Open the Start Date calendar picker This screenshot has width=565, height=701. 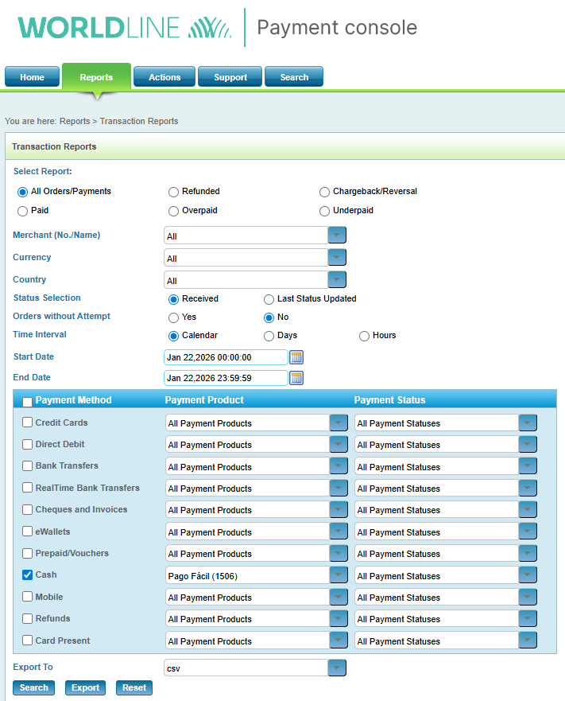point(296,357)
